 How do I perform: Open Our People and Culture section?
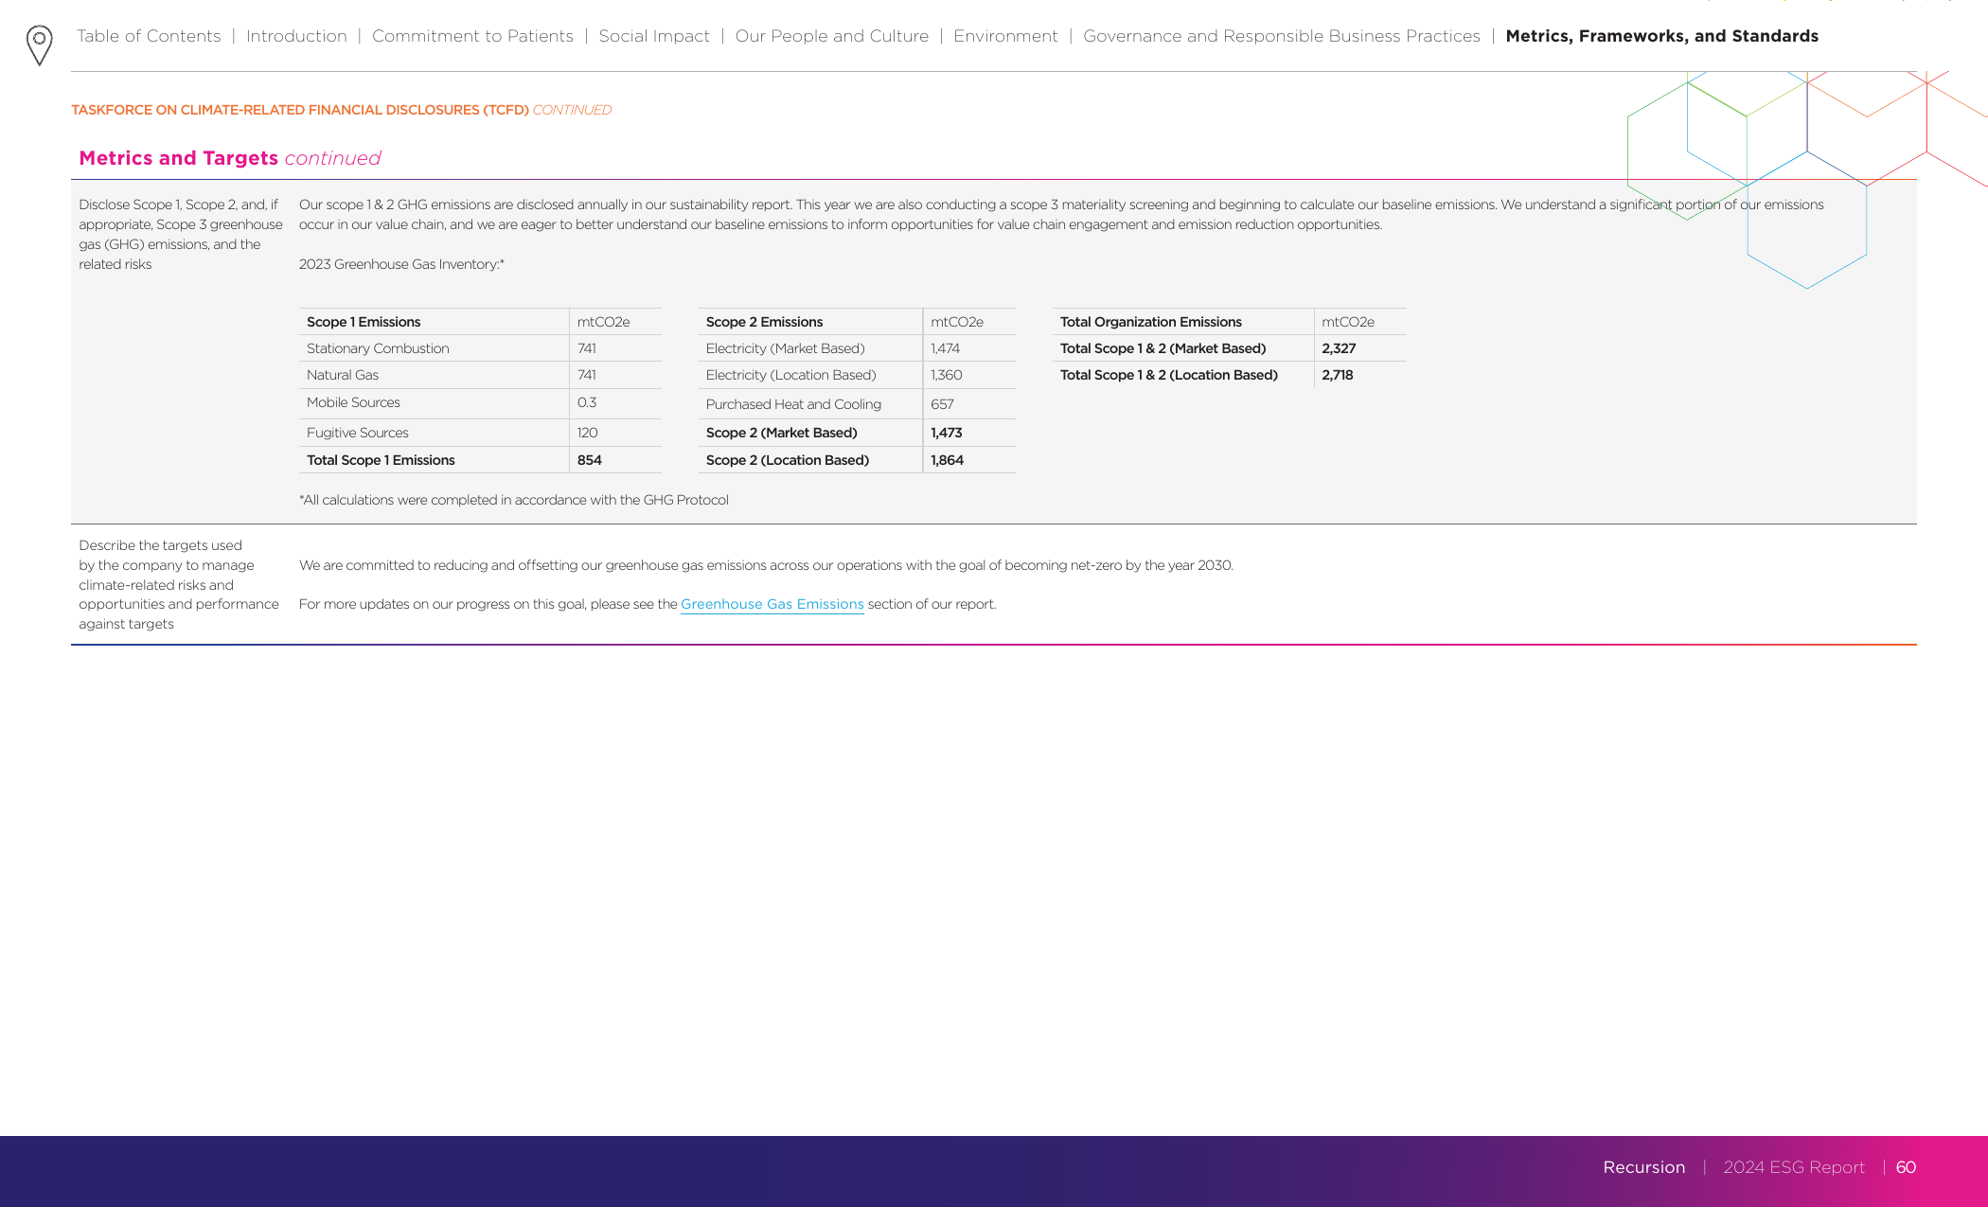832,36
